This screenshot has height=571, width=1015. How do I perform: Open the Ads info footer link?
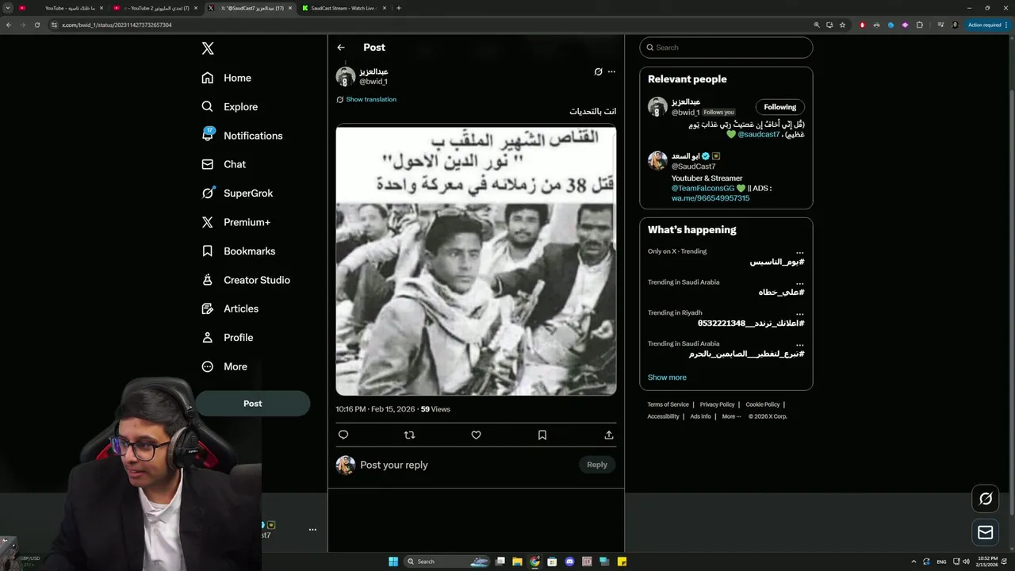tap(700, 416)
